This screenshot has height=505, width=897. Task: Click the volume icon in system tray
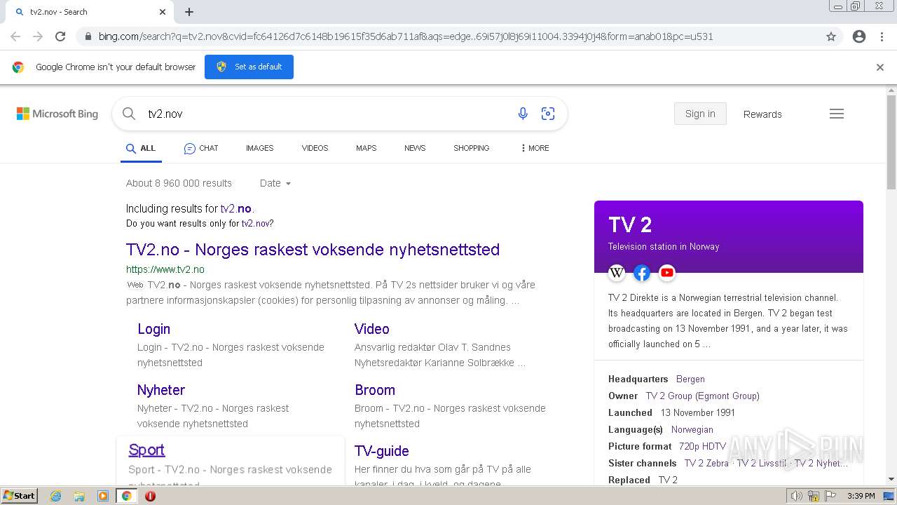[797, 496]
